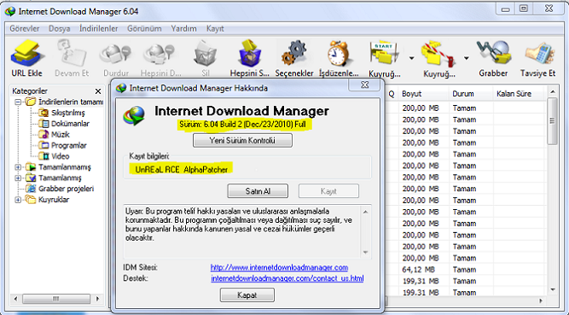This screenshot has height=315, width=569.
Task: Open the internetdownloadmanager.com site link
Action: pyautogui.click(x=279, y=267)
